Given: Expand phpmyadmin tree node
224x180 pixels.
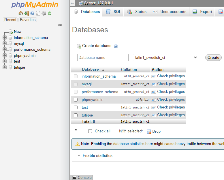Looking at the screenshot, I should click(x=5, y=55).
